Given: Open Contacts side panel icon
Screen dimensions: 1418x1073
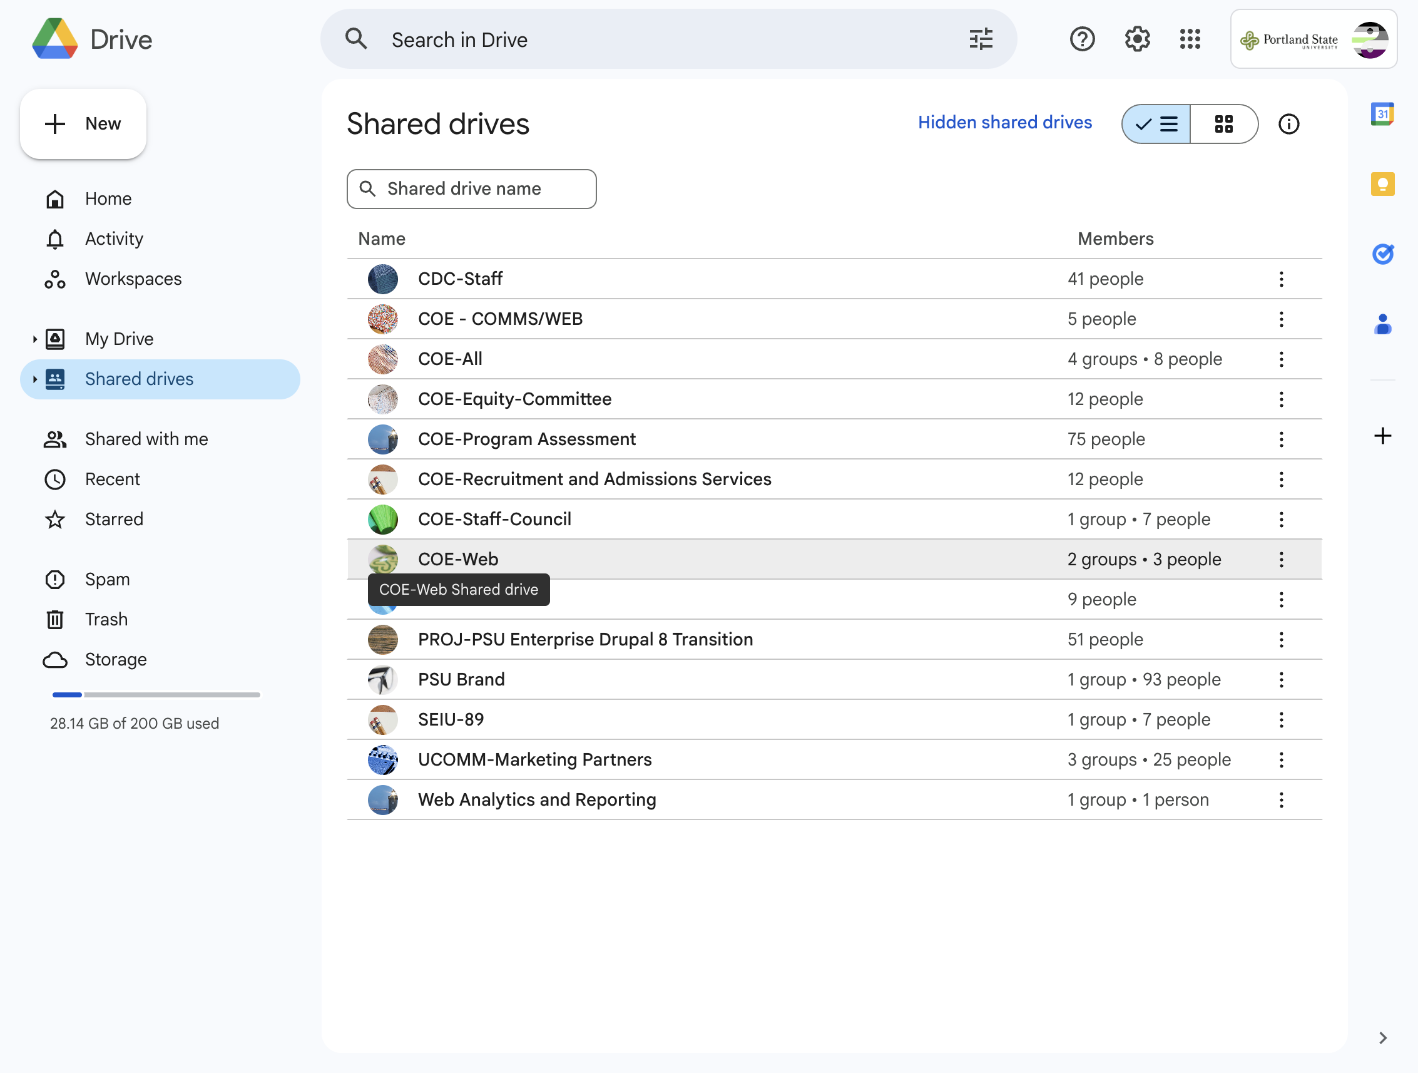Looking at the screenshot, I should pyautogui.click(x=1382, y=324).
